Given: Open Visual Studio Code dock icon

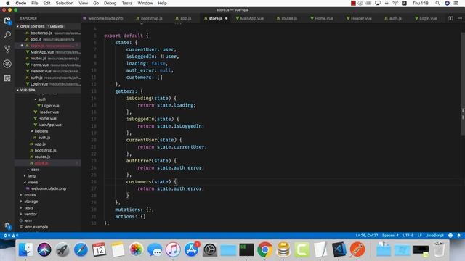Looking at the screenshot, I should [x=339, y=249].
